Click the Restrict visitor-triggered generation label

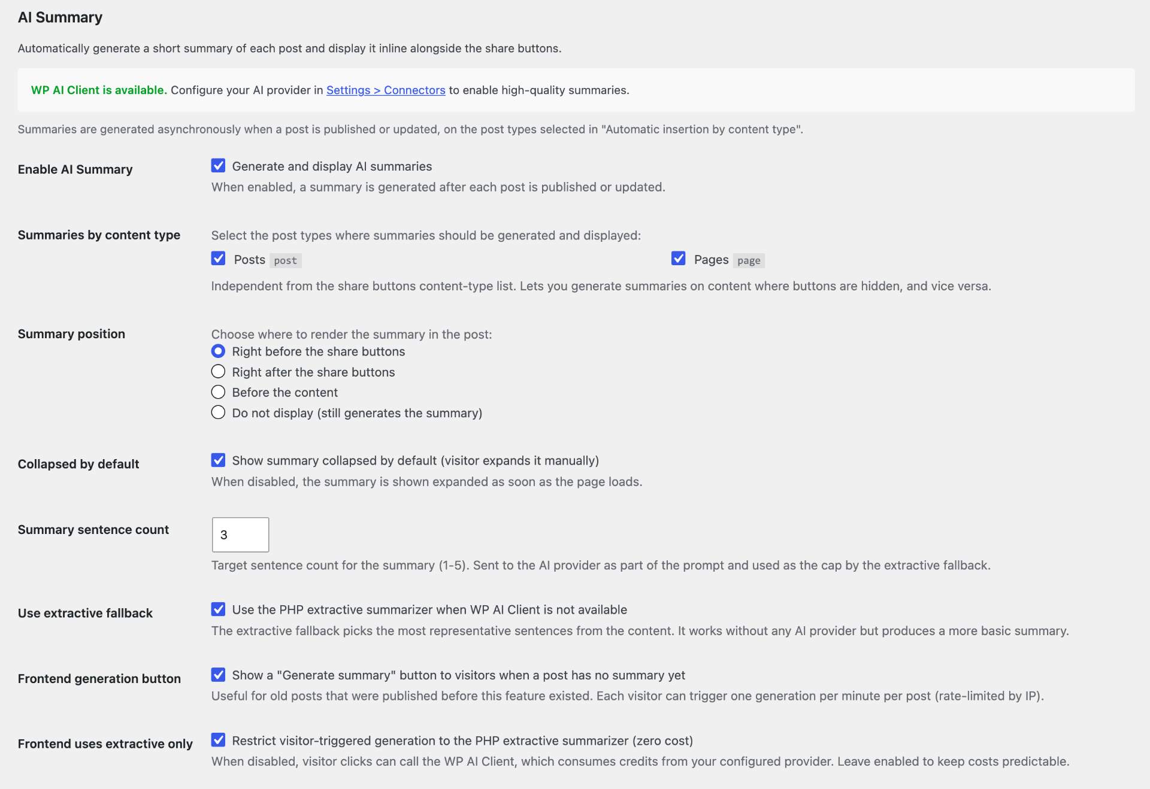462,741
